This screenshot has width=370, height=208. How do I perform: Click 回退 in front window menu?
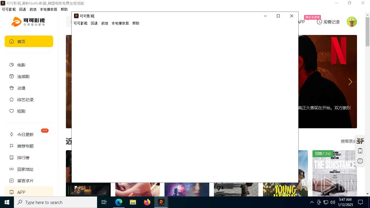pos(94,23)
